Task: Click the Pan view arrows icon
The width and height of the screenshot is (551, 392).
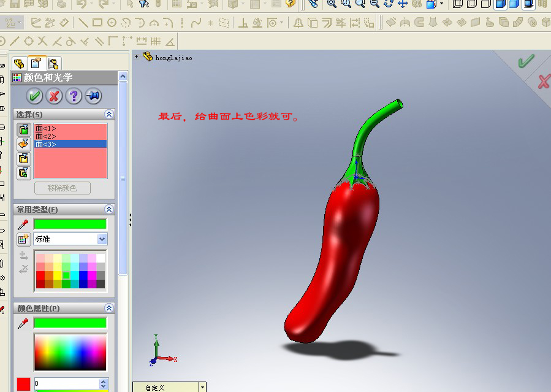Action: coord(403,4)
